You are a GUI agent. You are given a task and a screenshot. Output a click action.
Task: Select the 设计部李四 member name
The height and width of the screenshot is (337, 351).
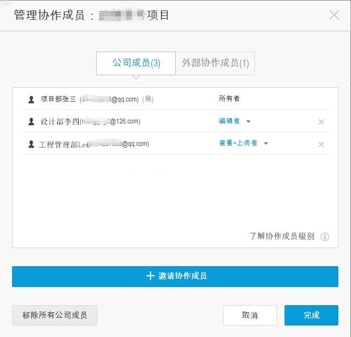point(60,121)
